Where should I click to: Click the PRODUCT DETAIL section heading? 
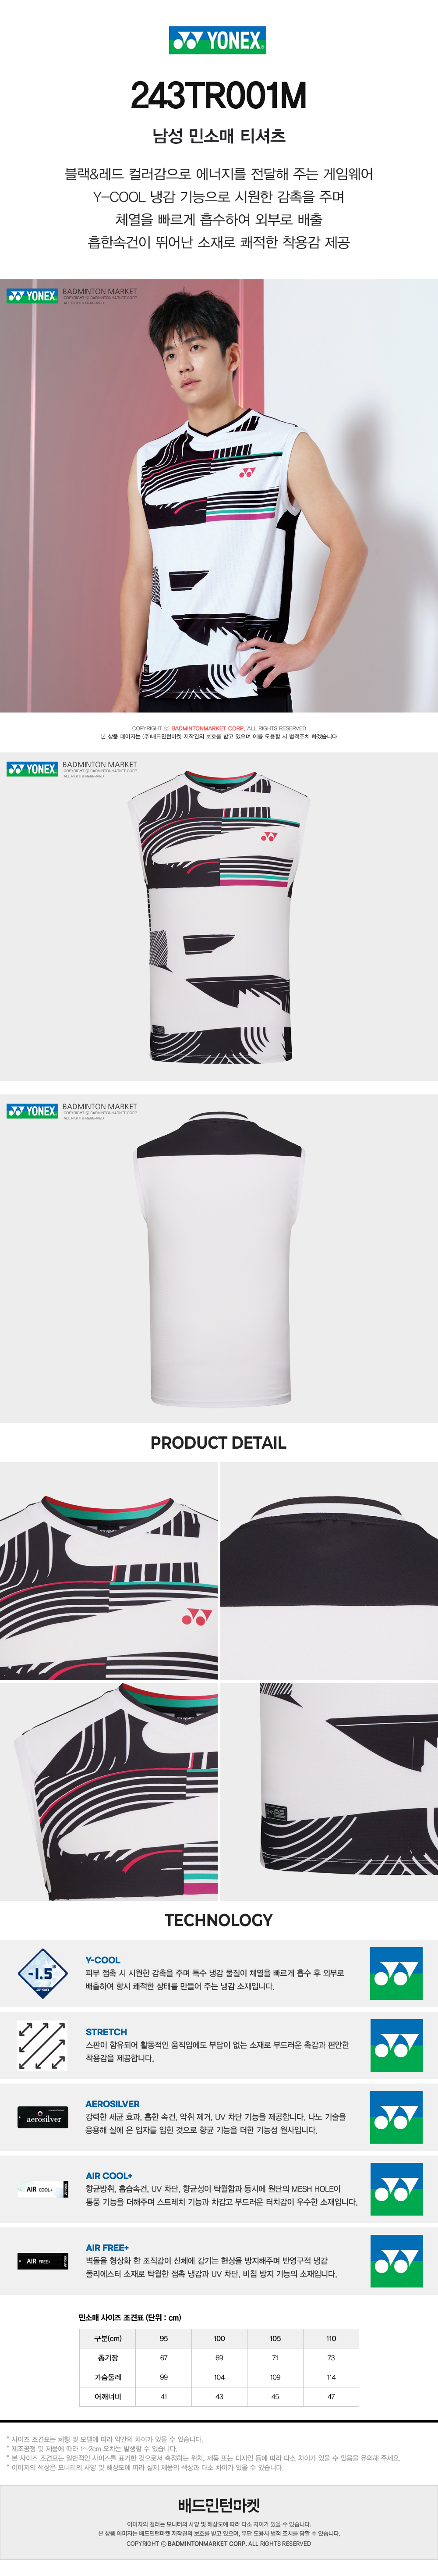(218, 1442)
